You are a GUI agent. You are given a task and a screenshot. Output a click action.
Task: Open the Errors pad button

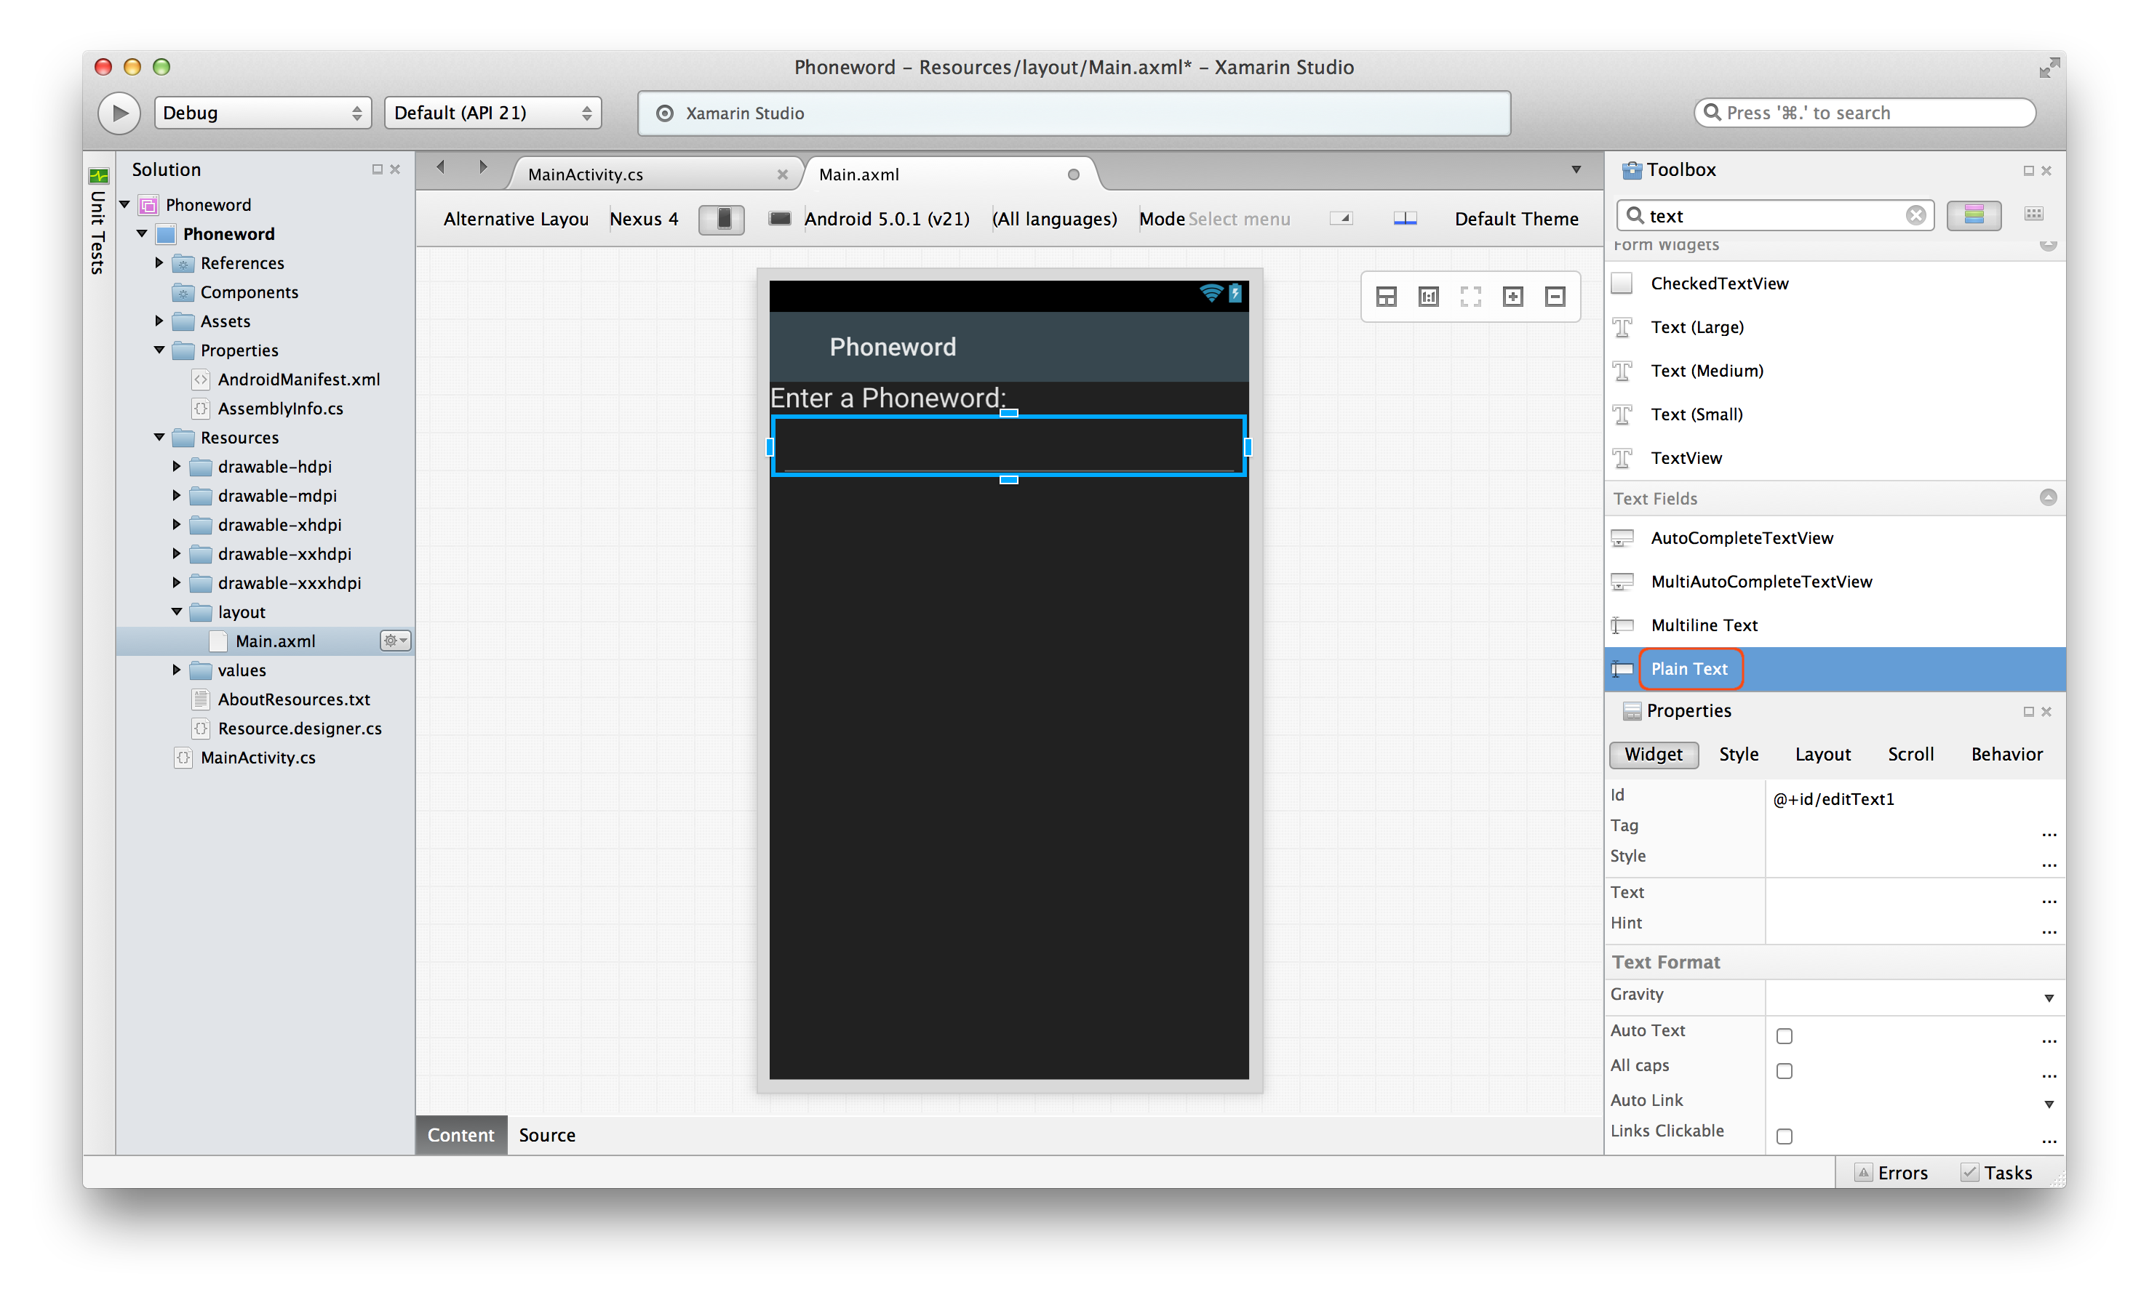[x=1891, y=1173]
